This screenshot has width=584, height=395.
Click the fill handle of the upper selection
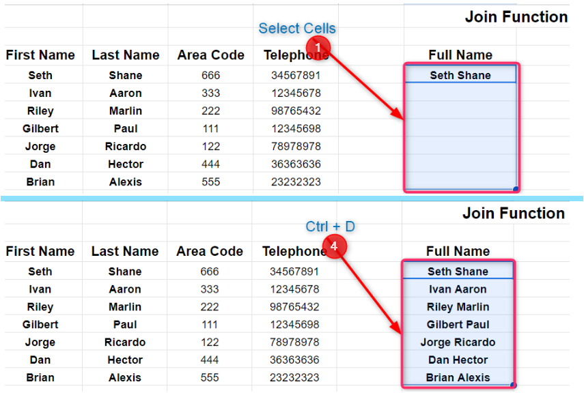(x=515, y=189)
